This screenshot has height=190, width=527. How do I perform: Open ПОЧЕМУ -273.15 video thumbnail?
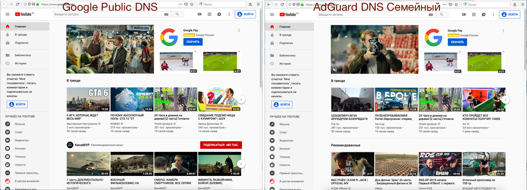[x=132, y=99]
